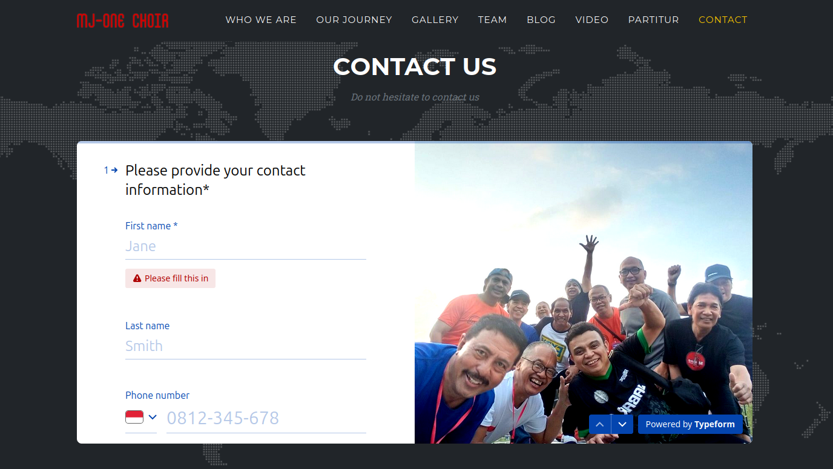The image size is (833, 469).
Task: Click the Indonesian flag icon
Action: [x=134, y=417]
